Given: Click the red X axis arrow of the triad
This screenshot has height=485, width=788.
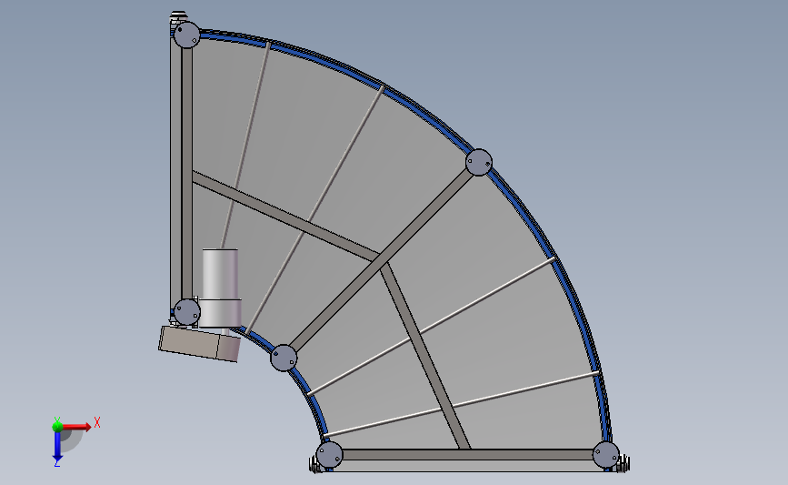Looking at the screenshot, I should (76, 427).
